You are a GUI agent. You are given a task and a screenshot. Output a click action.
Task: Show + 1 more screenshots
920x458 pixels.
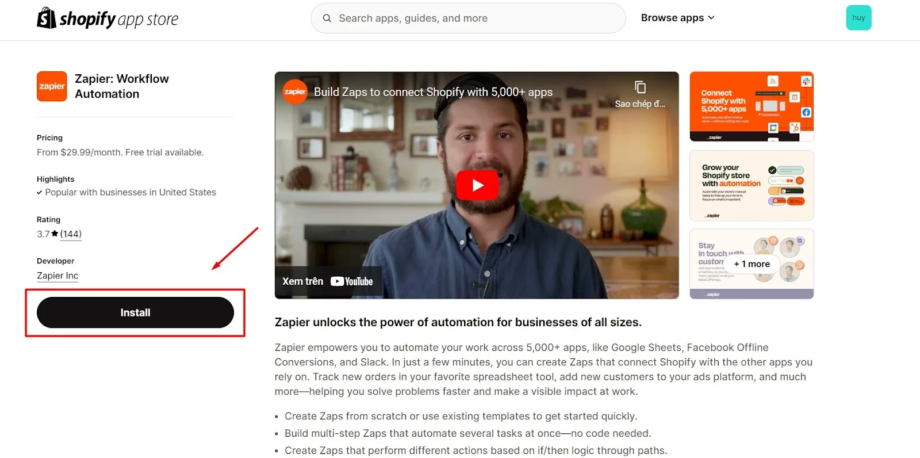coord(752,264)
